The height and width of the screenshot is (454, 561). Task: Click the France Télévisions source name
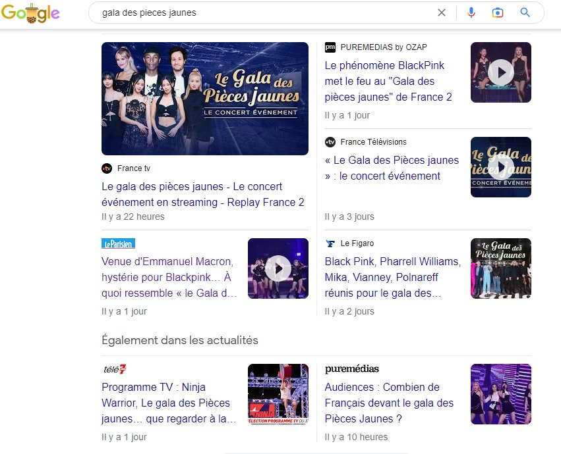coord(374,142)
